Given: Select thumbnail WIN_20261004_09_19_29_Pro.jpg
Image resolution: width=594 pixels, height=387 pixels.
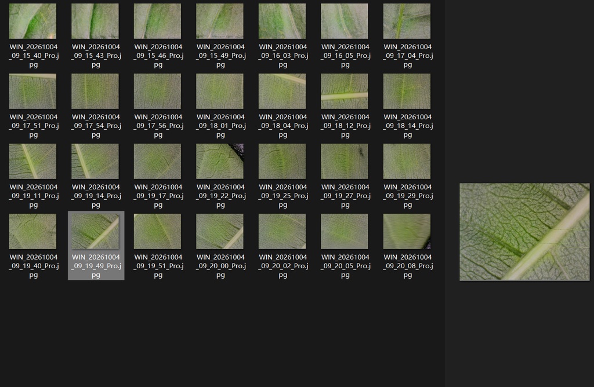Looking at the screenshot, I should point(407,161).
